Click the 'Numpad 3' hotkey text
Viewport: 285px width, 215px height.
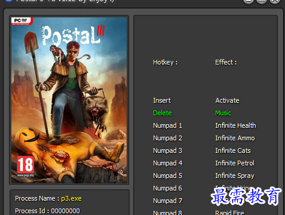coord(167,150)
